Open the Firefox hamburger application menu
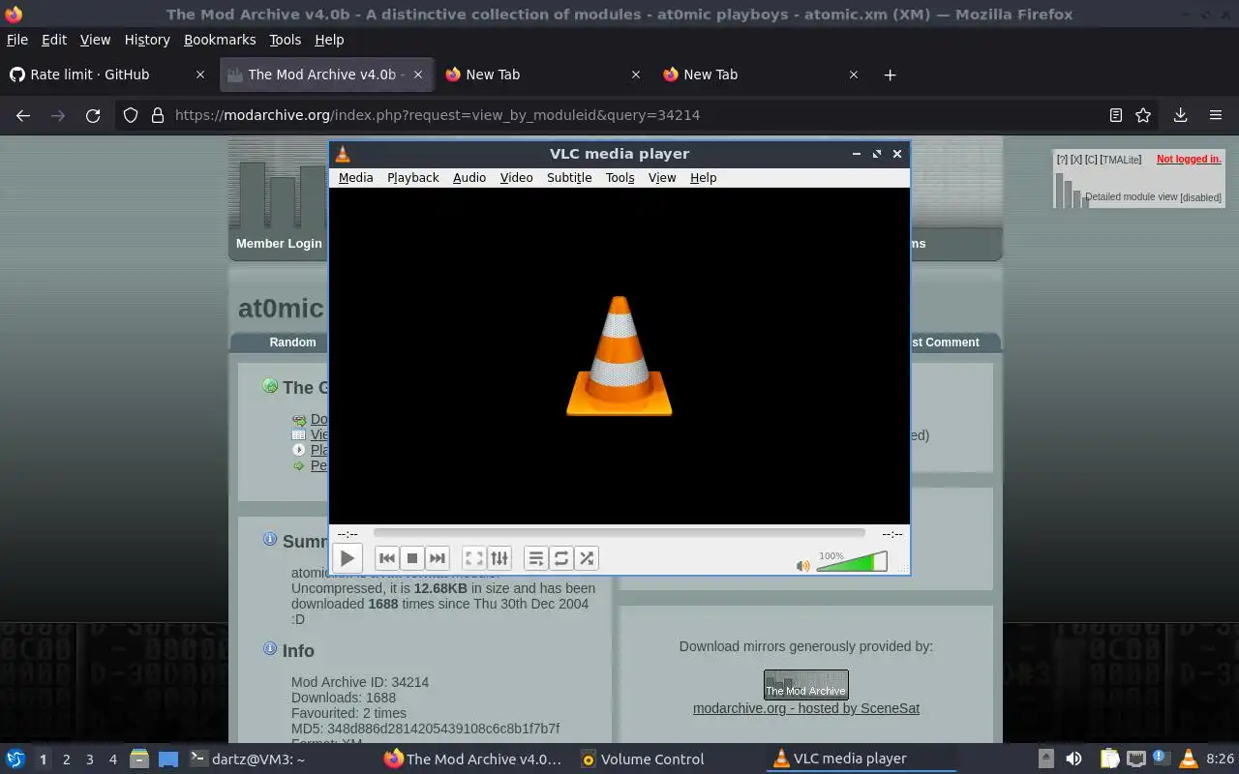Image resolution: width=1239 pixels, height=774 pixels. [x=1216, y=115]
